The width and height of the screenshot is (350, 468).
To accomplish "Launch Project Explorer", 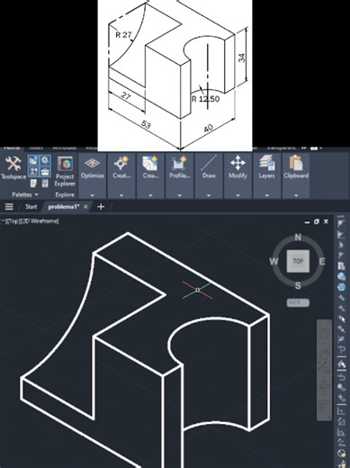I will [65, 172].
